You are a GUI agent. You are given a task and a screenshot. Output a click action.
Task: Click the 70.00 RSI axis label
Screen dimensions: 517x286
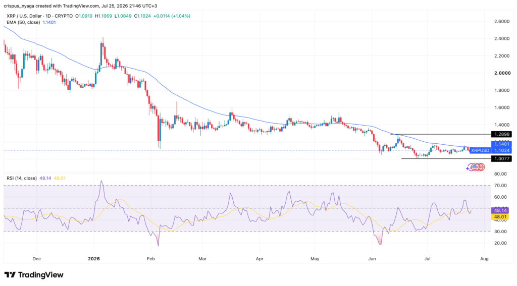point(500,186)
